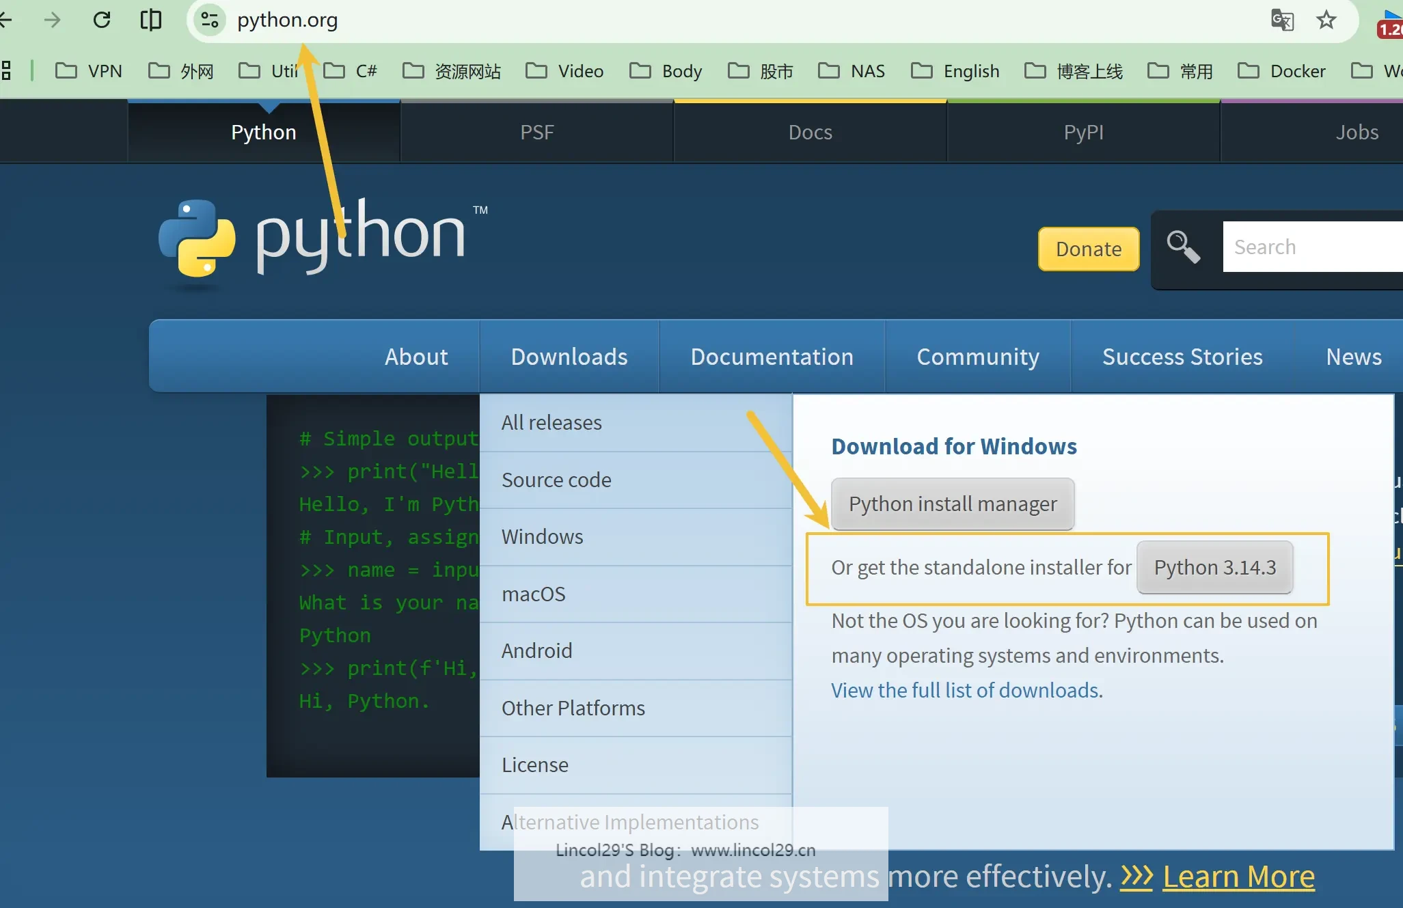Click the Google Translate page icon
This screenshot has height=908, width=1403.
(x=1282, y=20)
